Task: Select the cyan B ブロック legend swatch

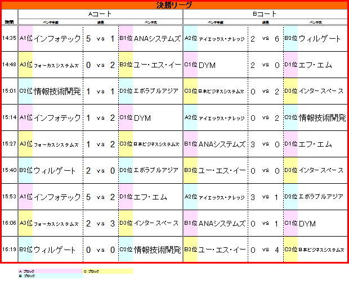Action: pos(51,276)
